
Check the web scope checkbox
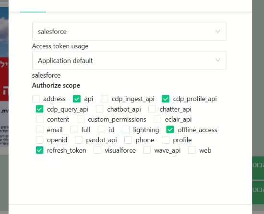point(192,150)
